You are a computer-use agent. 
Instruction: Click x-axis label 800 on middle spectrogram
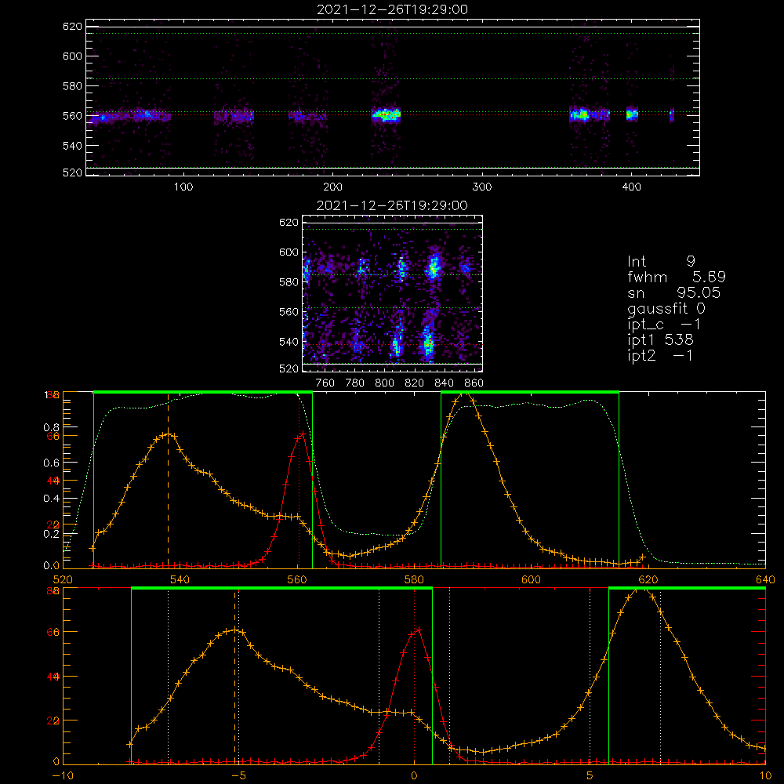click(x=384, y=383)
